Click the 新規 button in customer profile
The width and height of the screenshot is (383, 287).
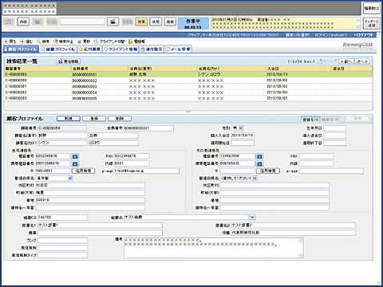point(69,119)
